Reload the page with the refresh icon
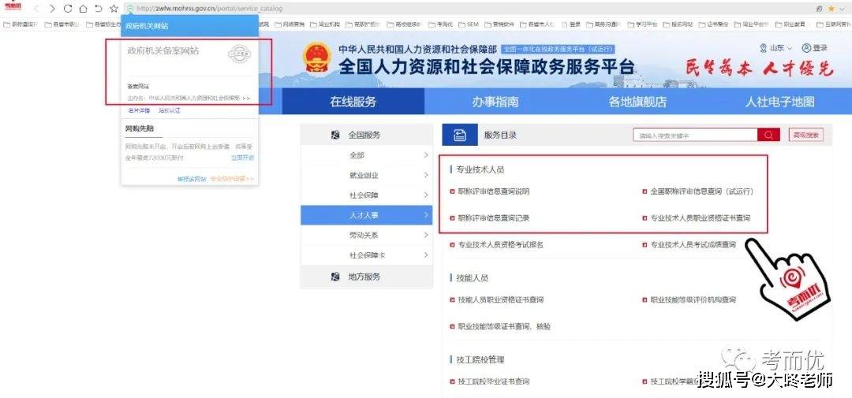Viewport: 852px width, 398px height. 68,9
